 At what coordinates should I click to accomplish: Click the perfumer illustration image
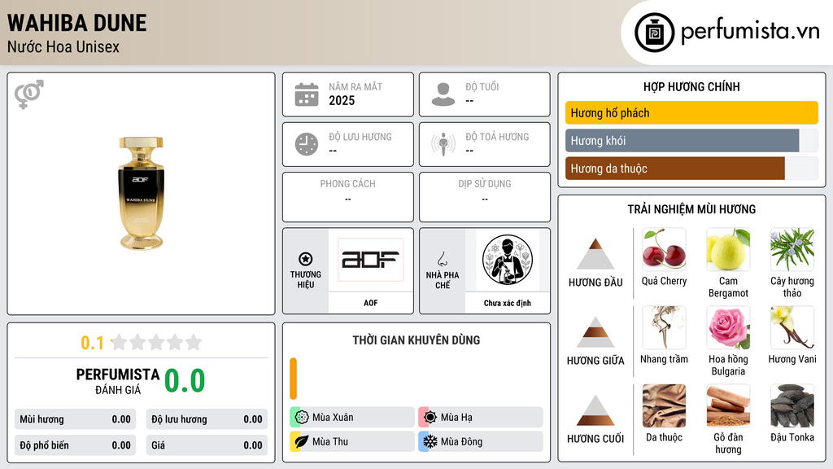click(508, 260)
